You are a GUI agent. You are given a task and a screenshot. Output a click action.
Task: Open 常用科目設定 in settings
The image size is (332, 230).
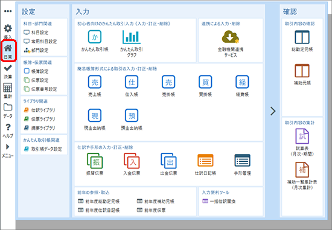tap(40, 41)
